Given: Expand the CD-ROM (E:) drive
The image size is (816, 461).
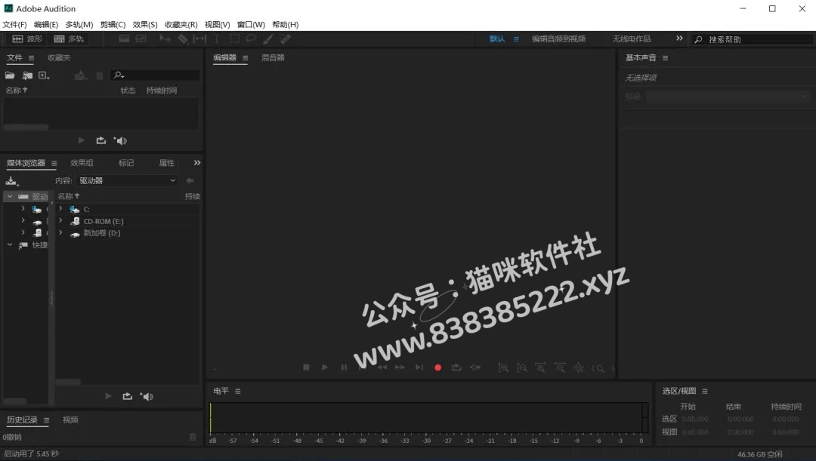Looking at the screenshot, I should [x=61, y=221].
